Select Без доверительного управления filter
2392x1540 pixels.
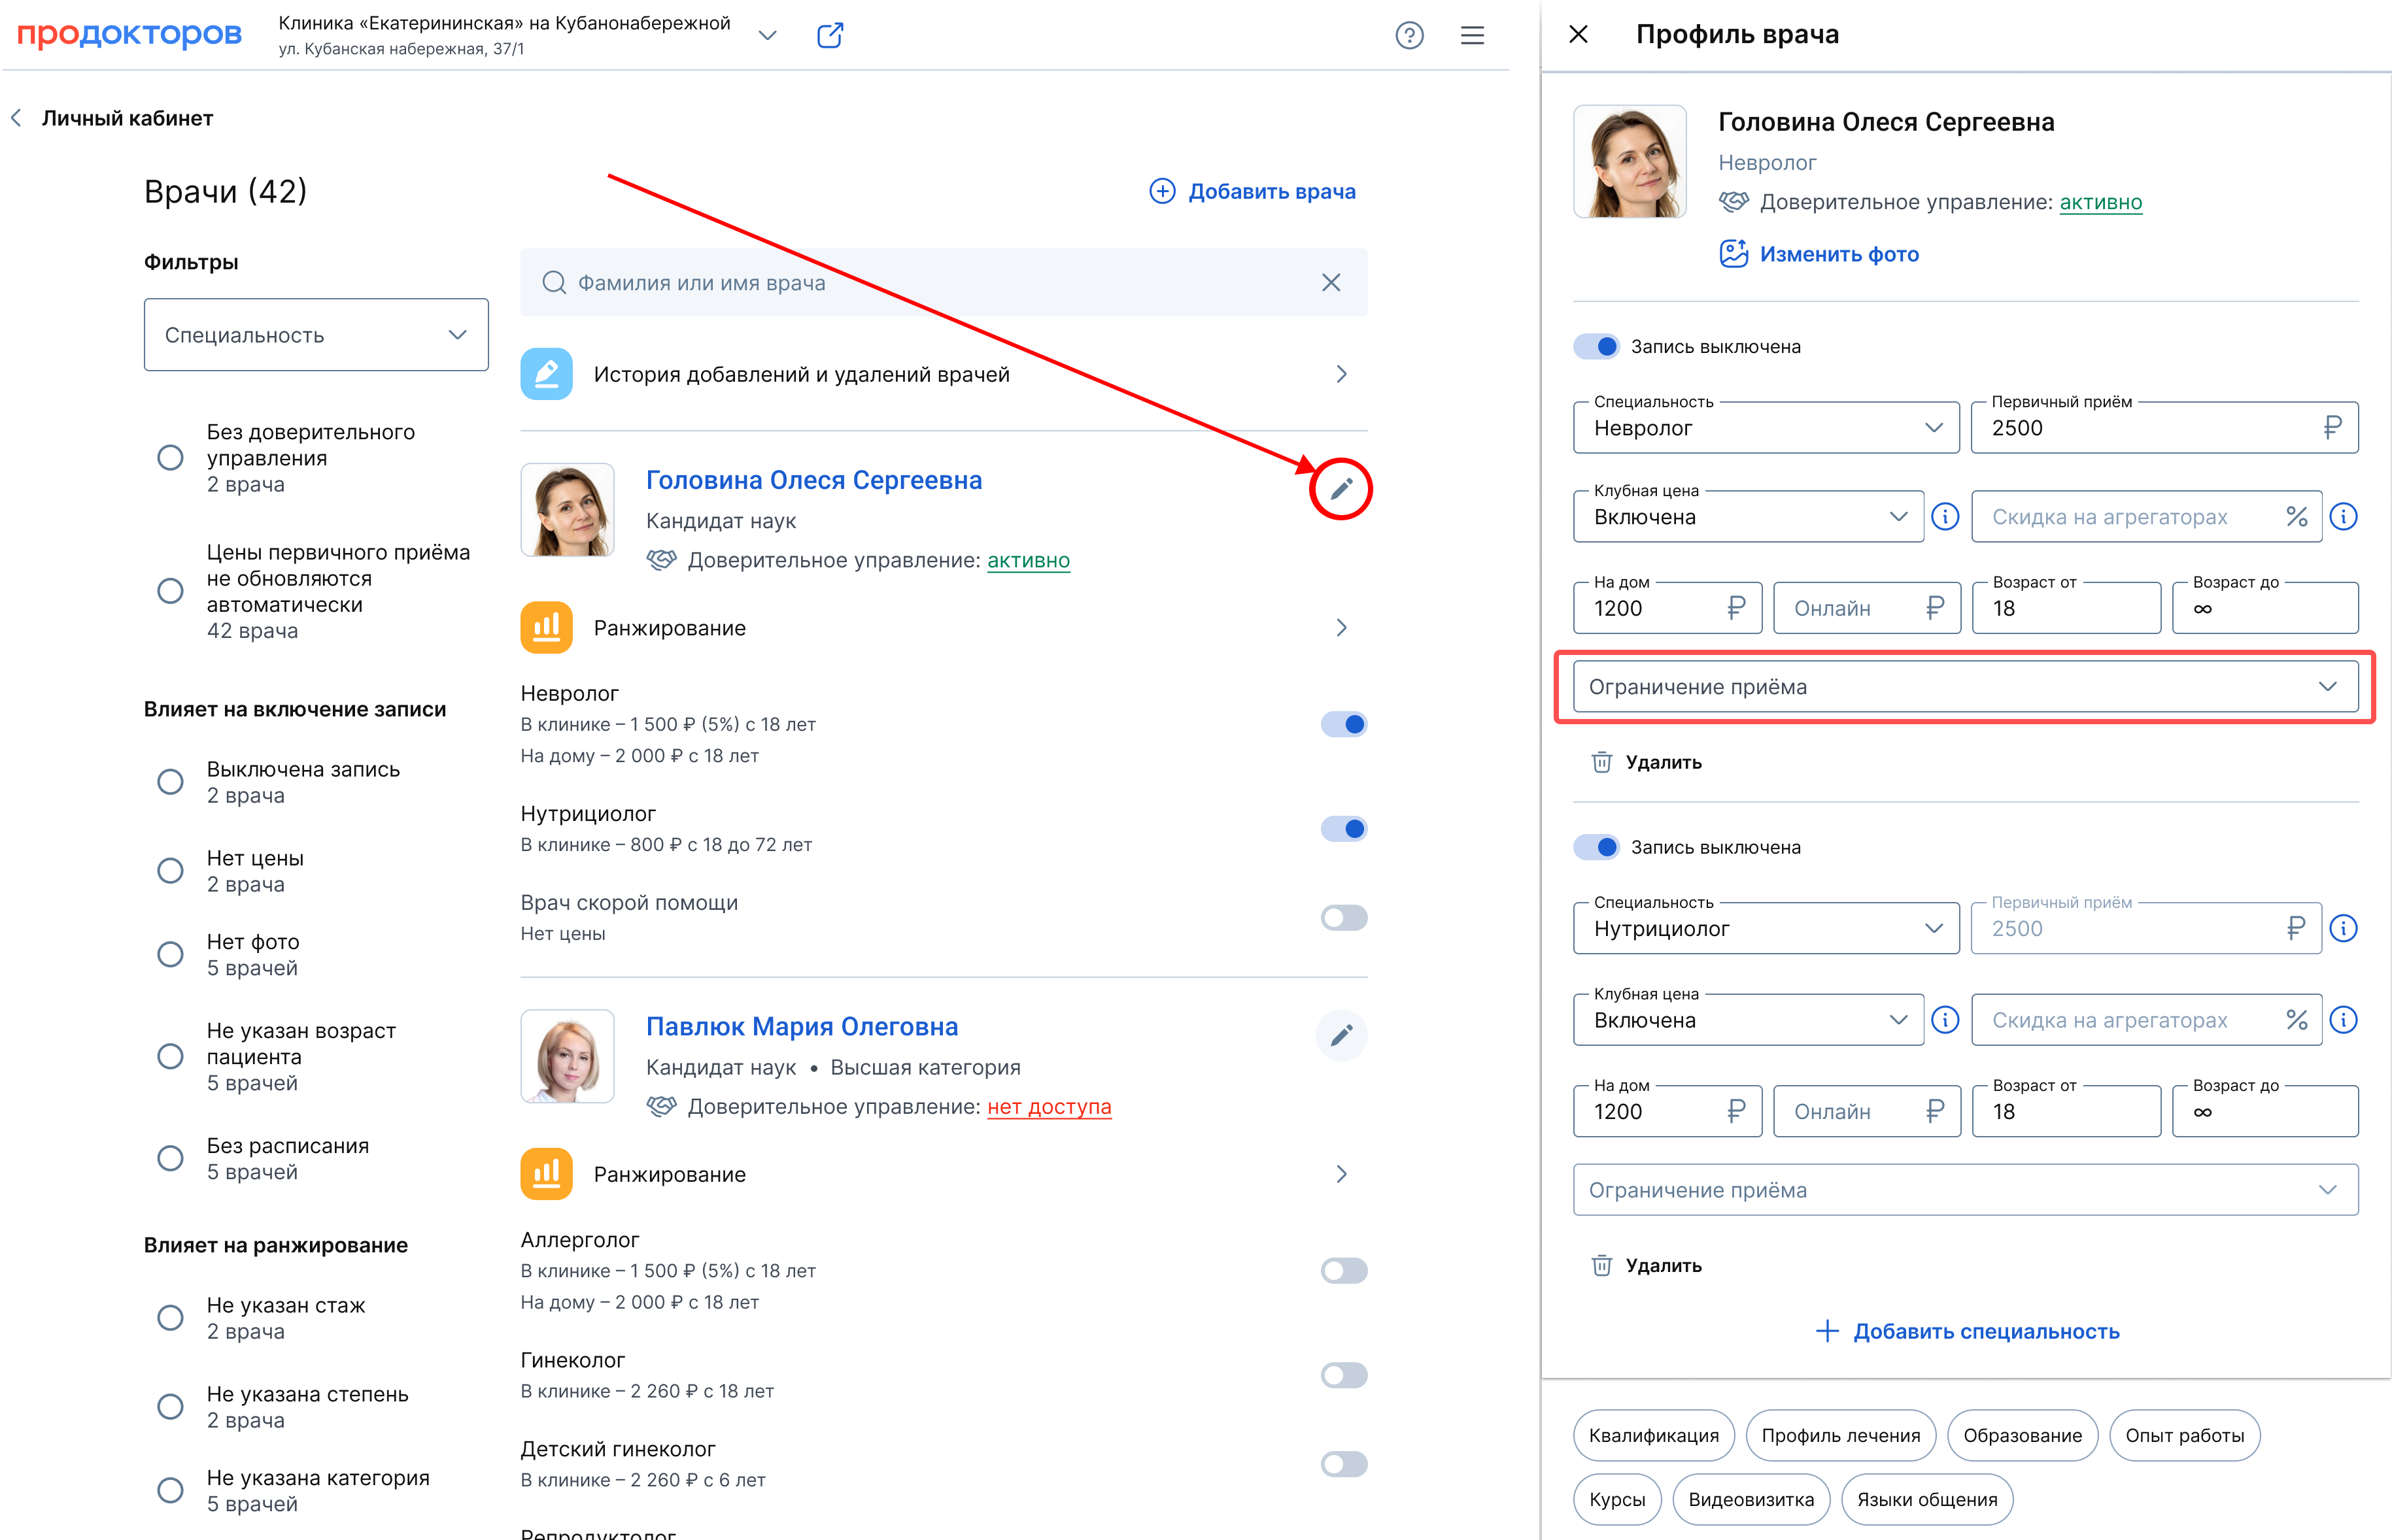coord(170,458)
